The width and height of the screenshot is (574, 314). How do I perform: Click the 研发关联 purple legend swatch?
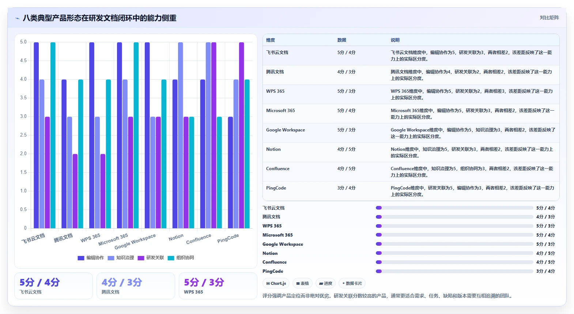pos(141,258)
